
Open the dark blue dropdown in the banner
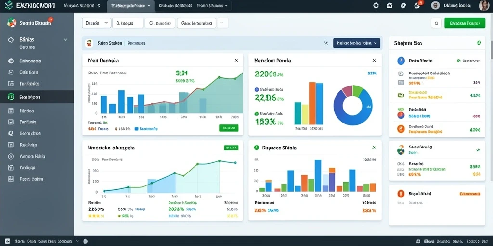coord(357,43)
